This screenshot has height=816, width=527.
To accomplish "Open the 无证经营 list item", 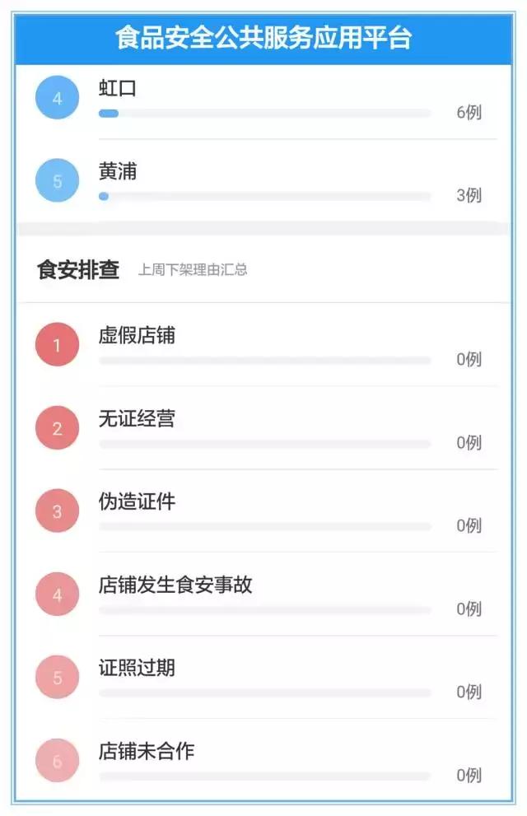I will point(137,419).
